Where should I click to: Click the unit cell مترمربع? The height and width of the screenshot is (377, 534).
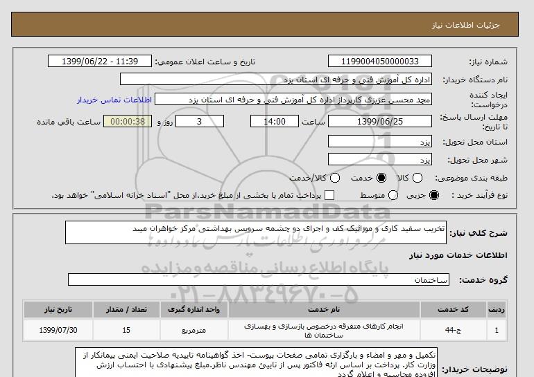click(193, 330)
